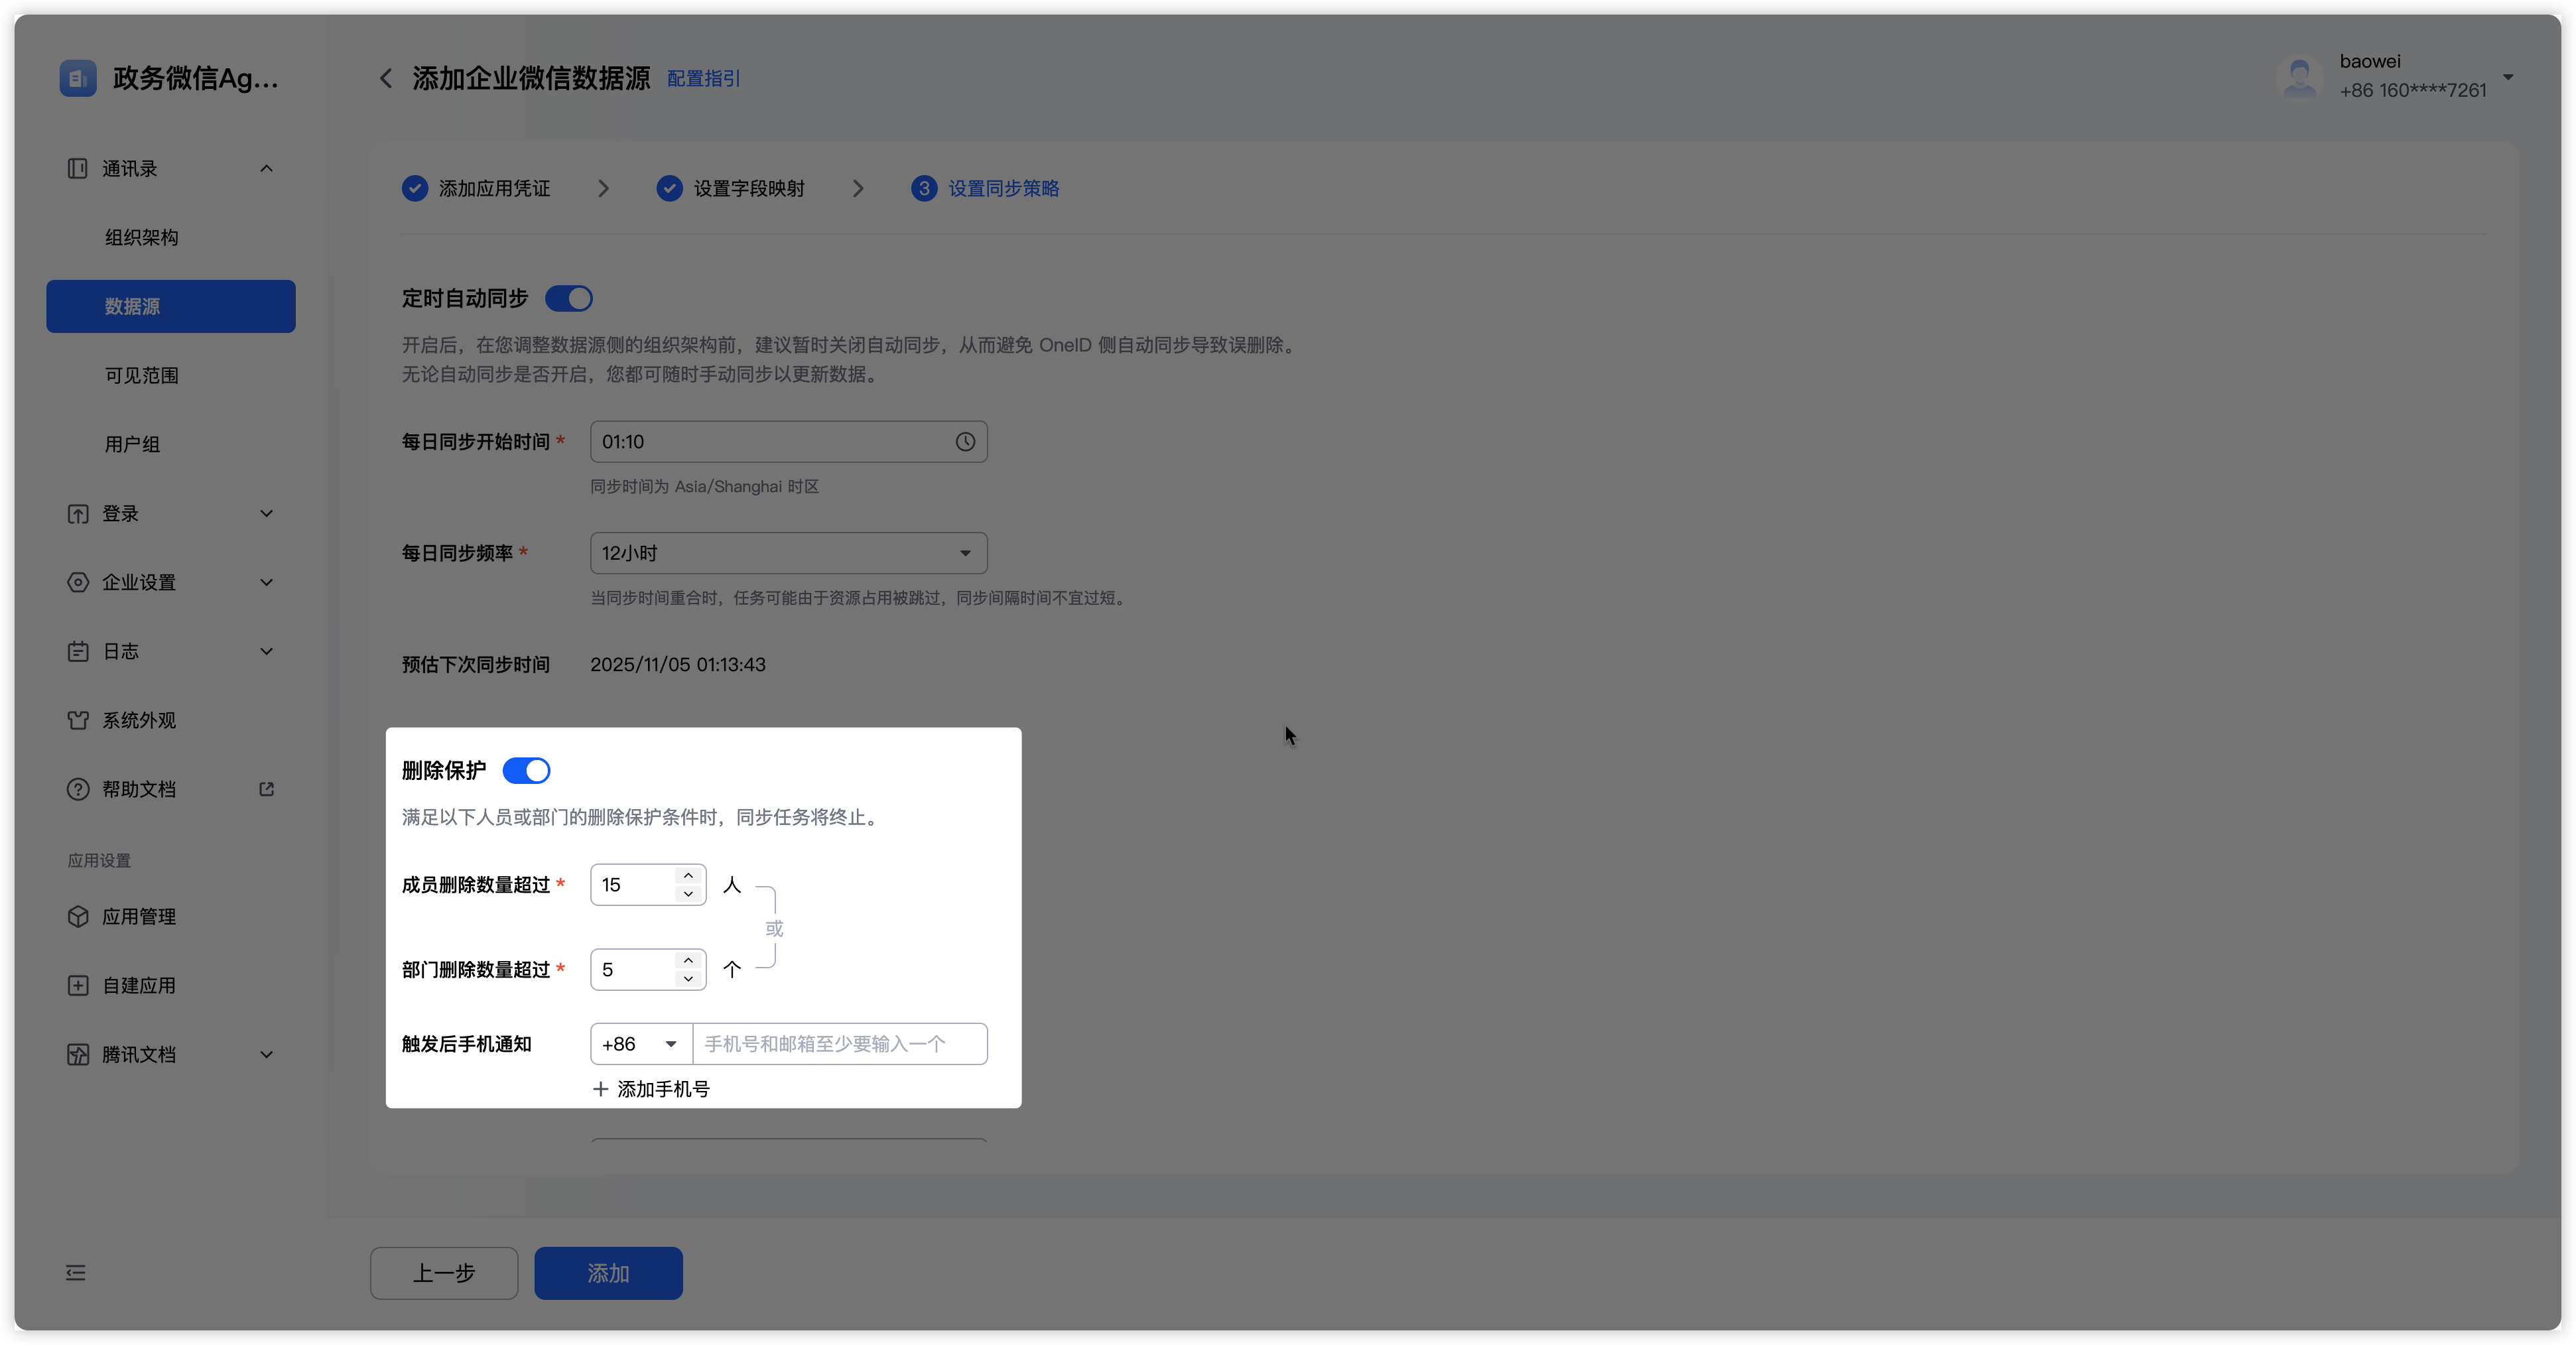Click the 添加 button
Screen dimensions: 2576x1345
tap(608, 1273)
